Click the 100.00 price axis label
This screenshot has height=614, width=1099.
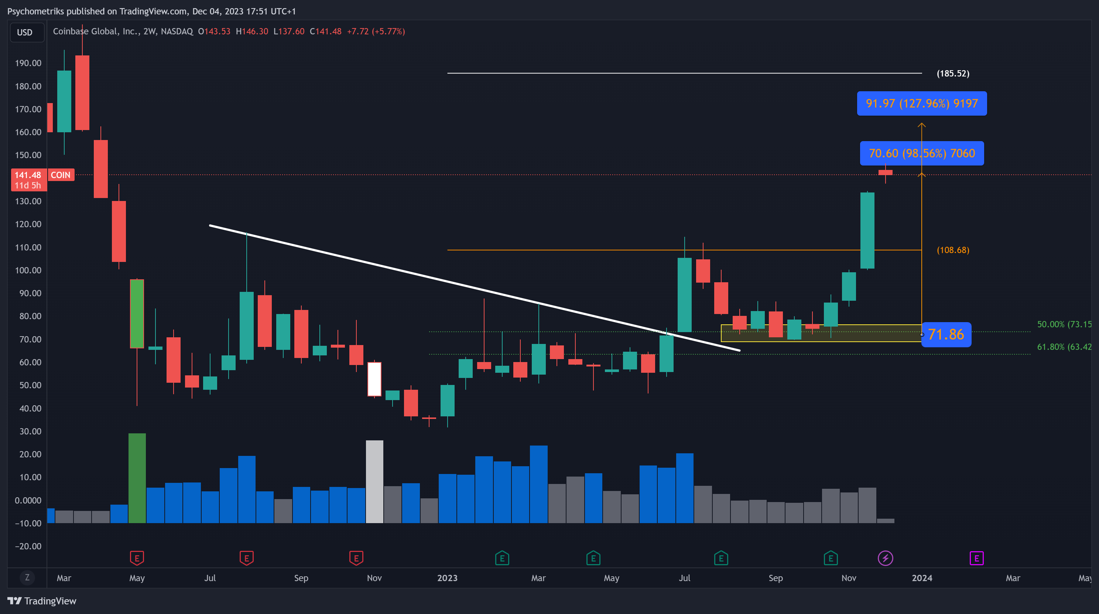pyautogui.click(x=28, y=270)
